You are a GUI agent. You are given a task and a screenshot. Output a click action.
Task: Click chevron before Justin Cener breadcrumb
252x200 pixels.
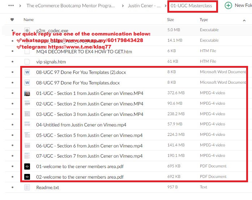(x=123, y=6)
